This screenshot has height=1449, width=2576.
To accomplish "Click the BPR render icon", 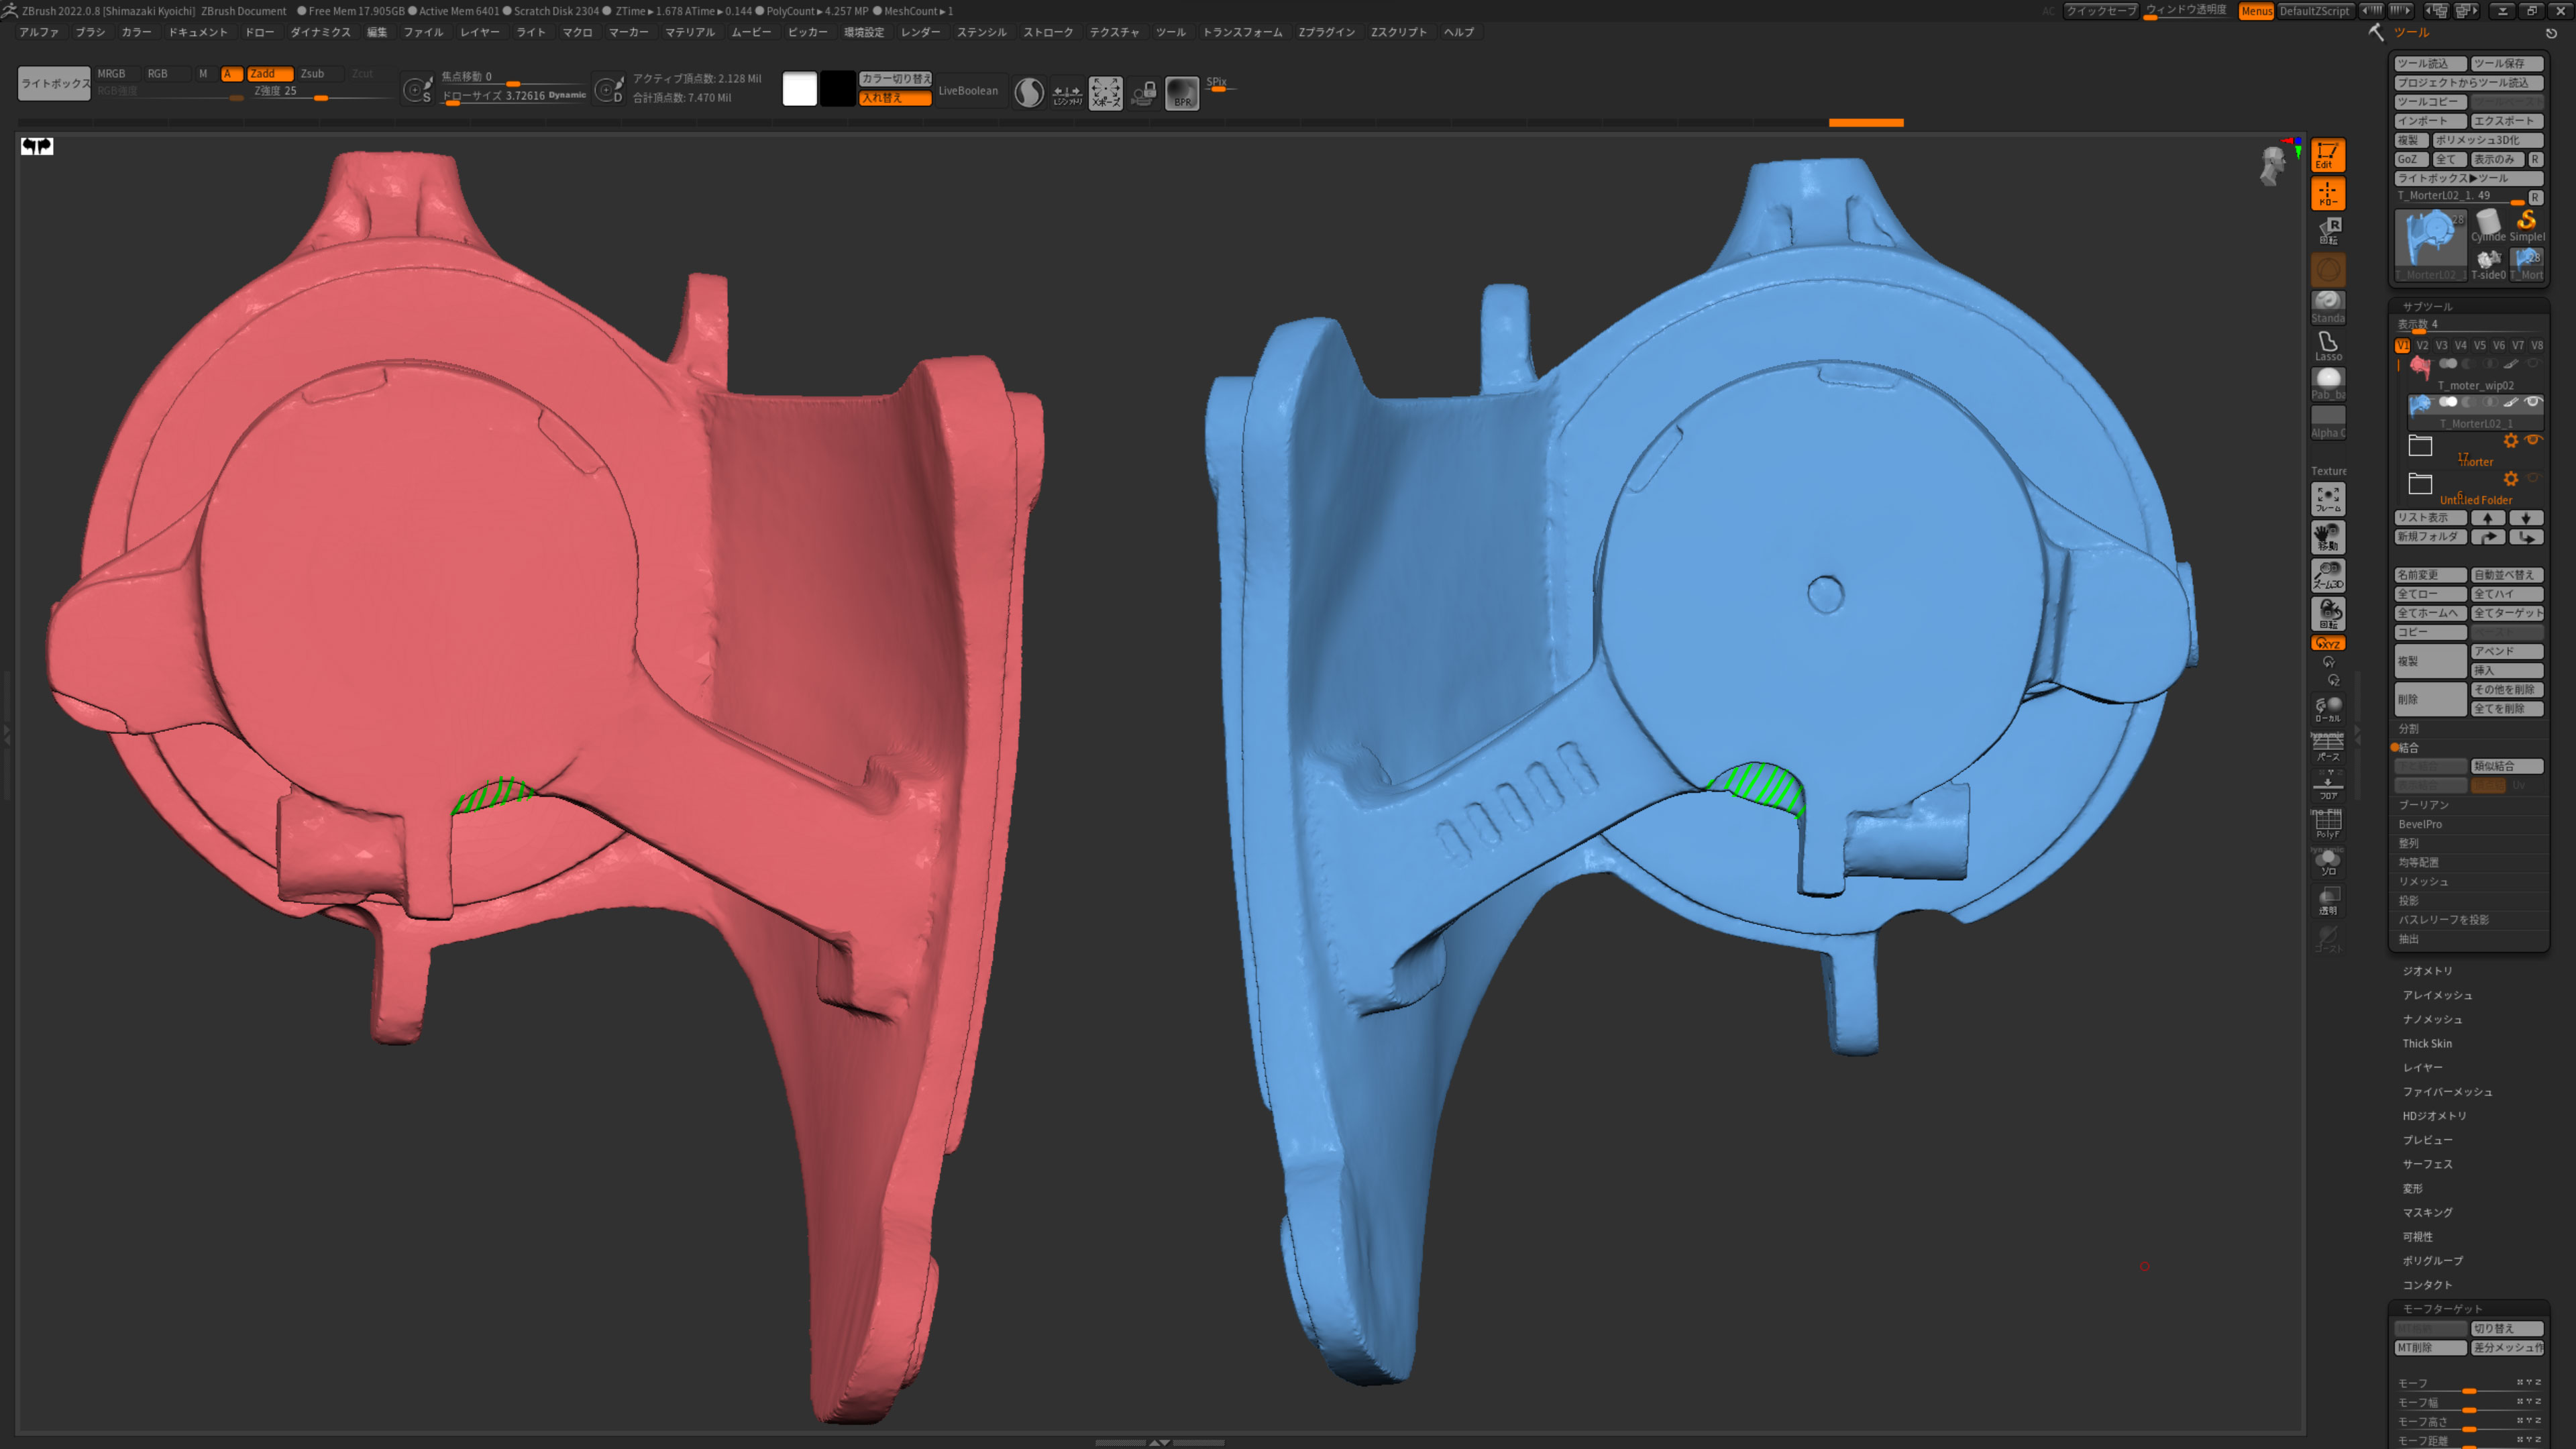I will (1181, 93).
